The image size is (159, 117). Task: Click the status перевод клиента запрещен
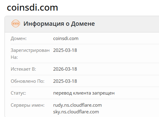click(x=84, y=93)
